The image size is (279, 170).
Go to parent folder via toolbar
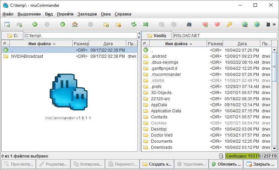pyautogui.click(x=62, y=24)
